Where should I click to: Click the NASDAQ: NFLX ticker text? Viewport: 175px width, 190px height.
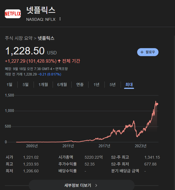41,19
